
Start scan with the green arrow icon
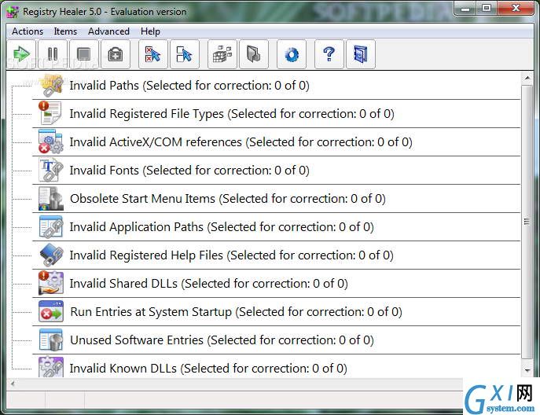coord(21,54)
